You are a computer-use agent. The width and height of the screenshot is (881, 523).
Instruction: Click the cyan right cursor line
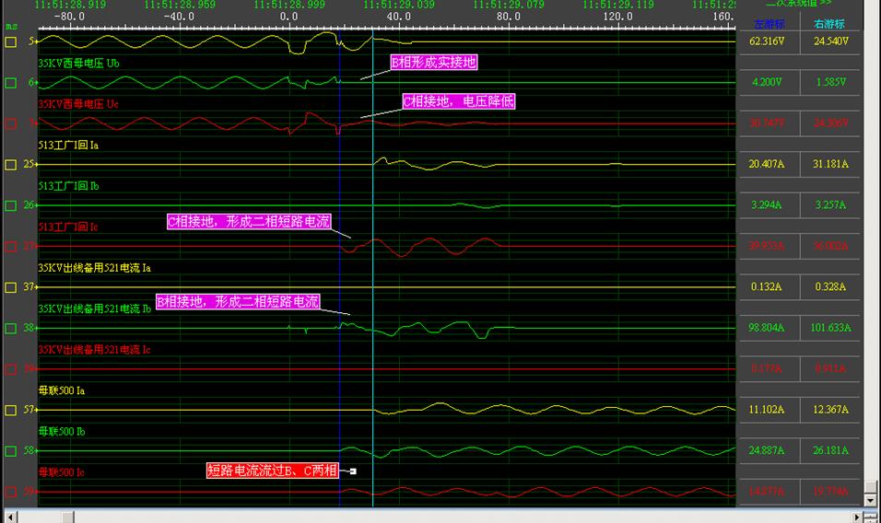coord(372,276)
